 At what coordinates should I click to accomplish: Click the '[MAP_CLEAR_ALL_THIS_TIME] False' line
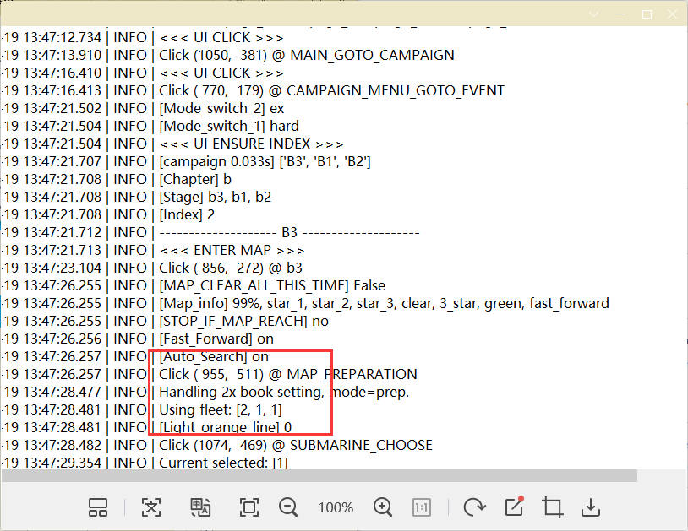[x=272, y=285]
